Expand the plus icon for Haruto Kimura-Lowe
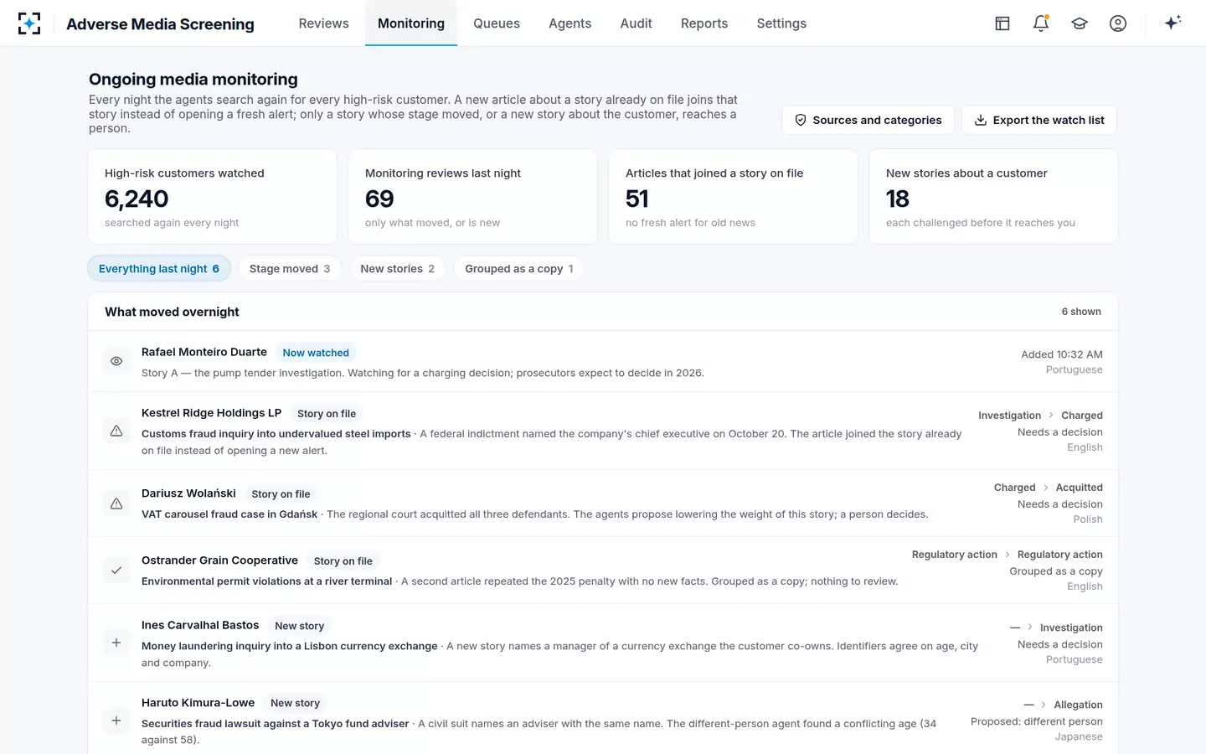This screenshot has height=754, width=1206. 116,720
